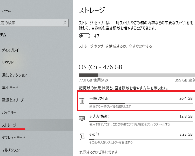Click the magnifier icon in the settings search box

[65, 23]
